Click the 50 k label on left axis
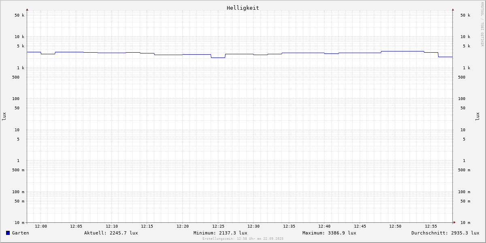 (19, 15)
